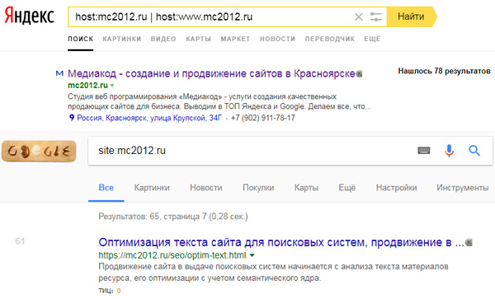
Task: Click the map pin address icon
Action: pyautogui.click(x=72, y=118)
